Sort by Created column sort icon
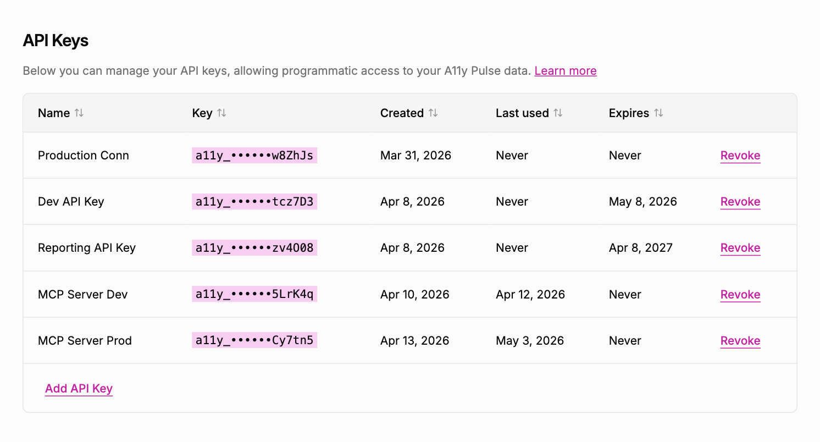Image resolution: width=820 pixels, height=442 pixels. click(433, 113)
